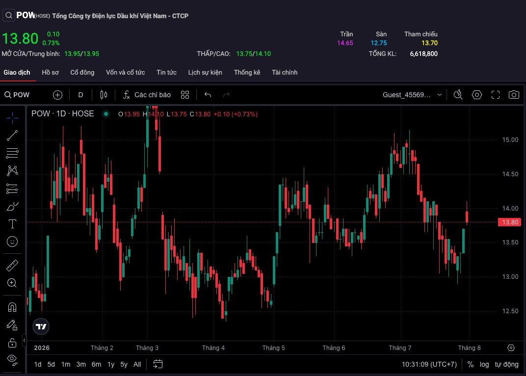The width and height of the screenshot is (526, 376).
Task: Select the Fibonacci retracement tool
Action: click(12, 153)
